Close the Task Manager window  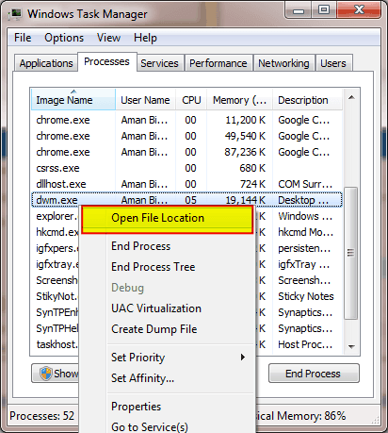359,10
